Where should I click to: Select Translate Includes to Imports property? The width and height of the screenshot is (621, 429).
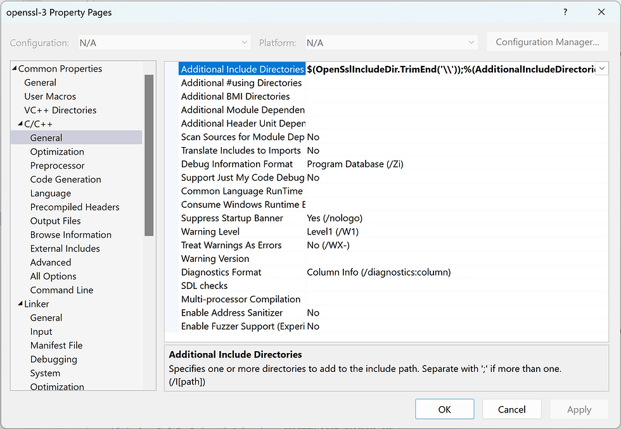click(x=241, y=151)
